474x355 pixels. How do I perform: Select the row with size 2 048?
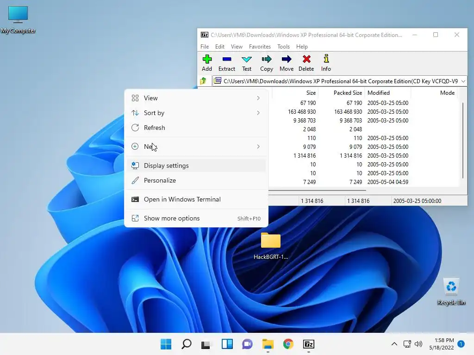click(x=363, y=129)
